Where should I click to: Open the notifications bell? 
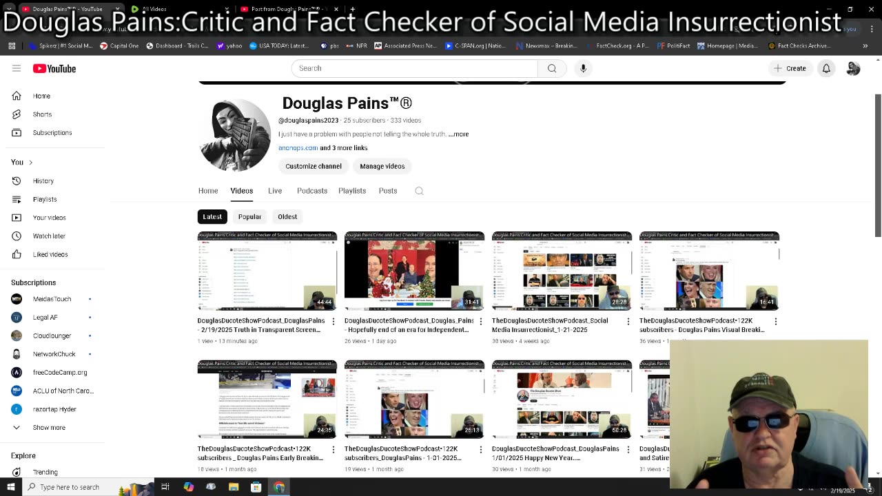(826, 68)
